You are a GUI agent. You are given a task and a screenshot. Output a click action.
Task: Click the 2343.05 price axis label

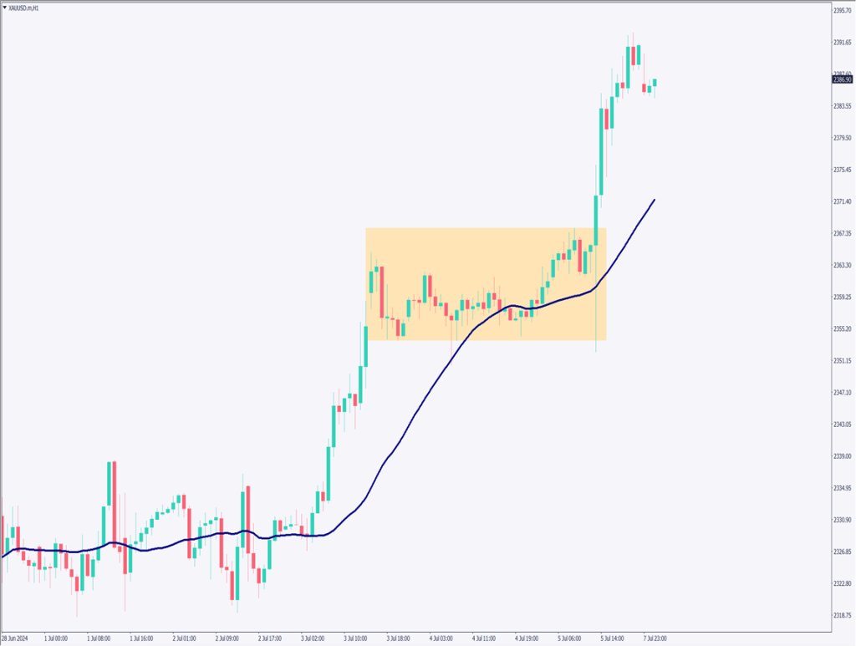(x=842, y=425)
